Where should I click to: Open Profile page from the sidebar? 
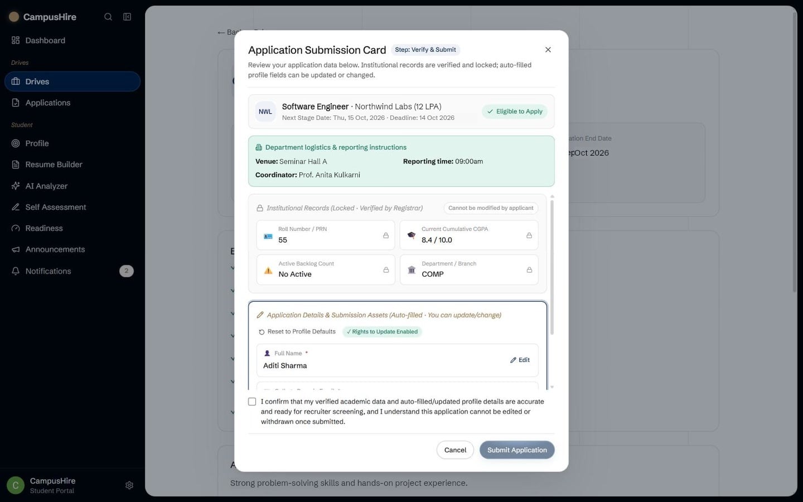72,143
